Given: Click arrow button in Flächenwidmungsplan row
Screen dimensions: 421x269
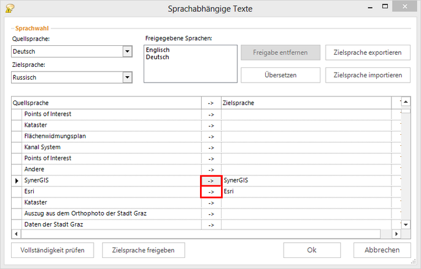Looking at the screenshot, I should (x=211, y=137).
